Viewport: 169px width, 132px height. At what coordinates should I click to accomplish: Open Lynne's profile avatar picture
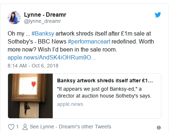click(14, 18)
